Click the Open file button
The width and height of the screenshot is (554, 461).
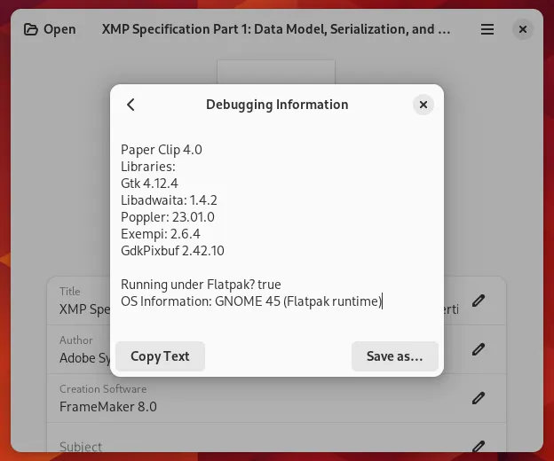pyautogui.click(x=50, y=29)
